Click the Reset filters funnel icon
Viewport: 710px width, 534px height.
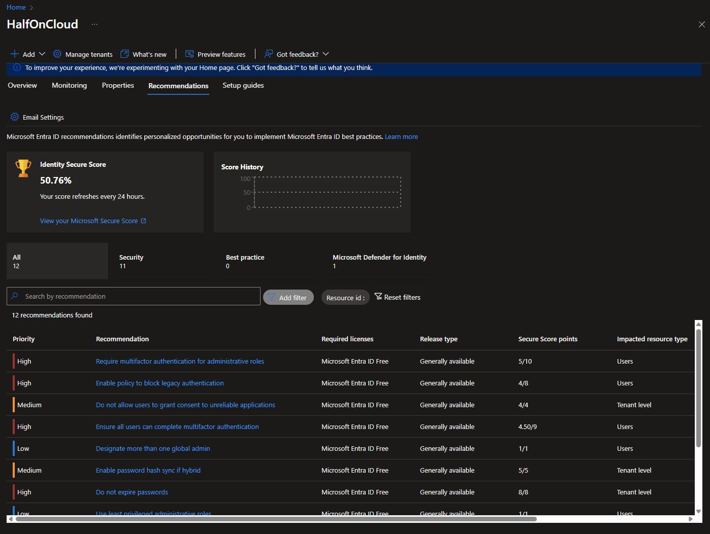[378, 297]
